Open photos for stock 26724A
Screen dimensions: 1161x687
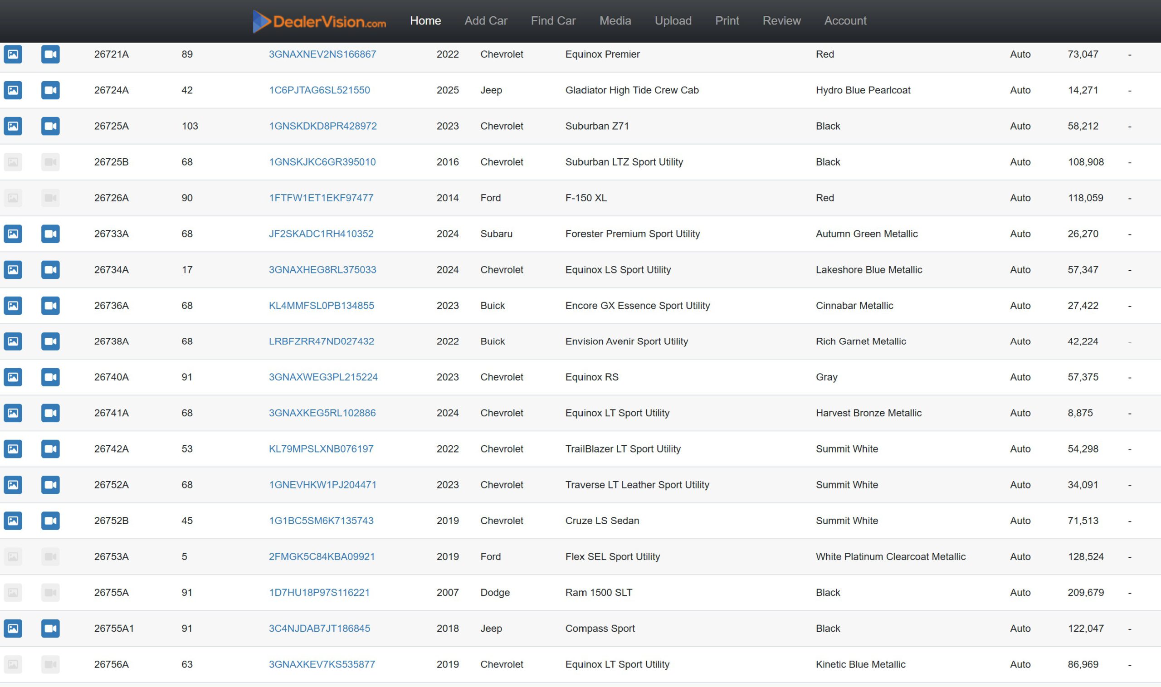13,90
